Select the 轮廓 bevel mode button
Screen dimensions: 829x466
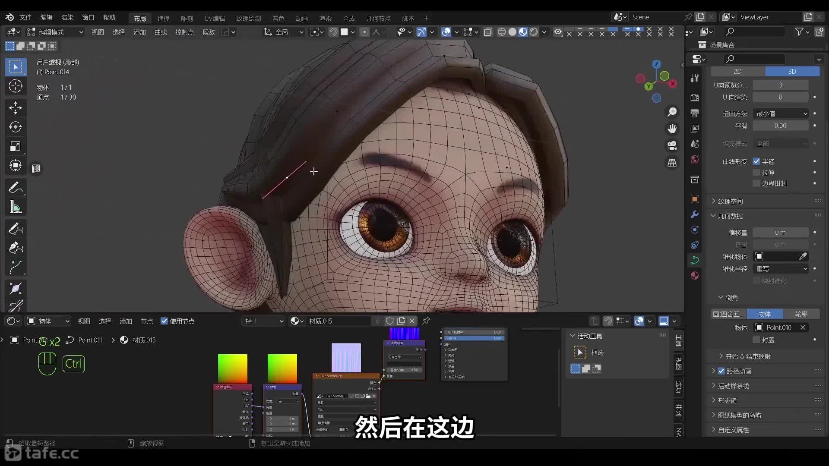(x=801, y=314)
